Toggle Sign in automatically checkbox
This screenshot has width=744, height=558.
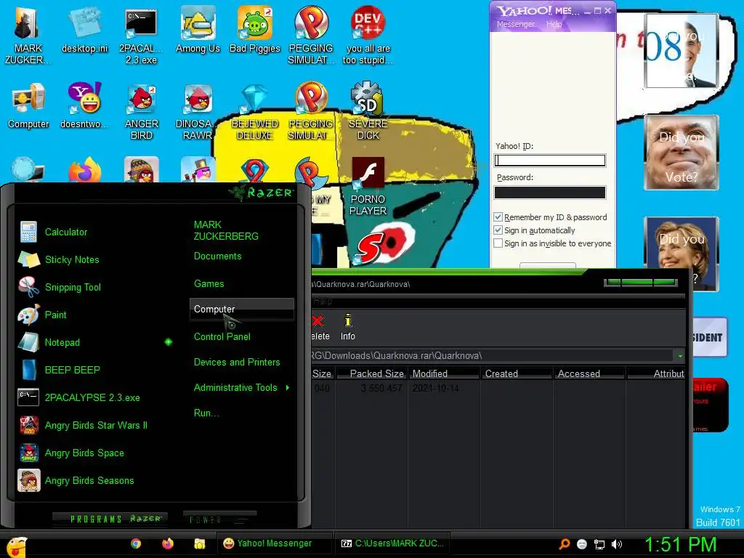pos(498,230)
